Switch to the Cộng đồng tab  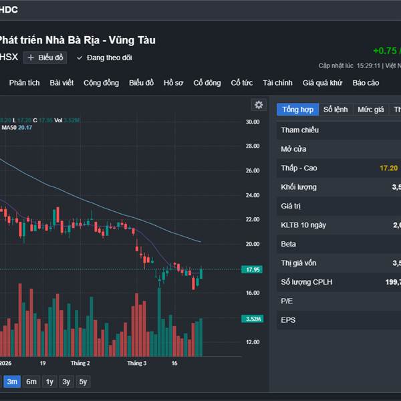pyautogui.click(x=101, y=83)
